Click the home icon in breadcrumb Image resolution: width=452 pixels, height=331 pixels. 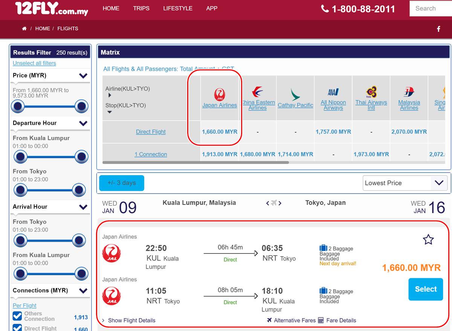24,29
